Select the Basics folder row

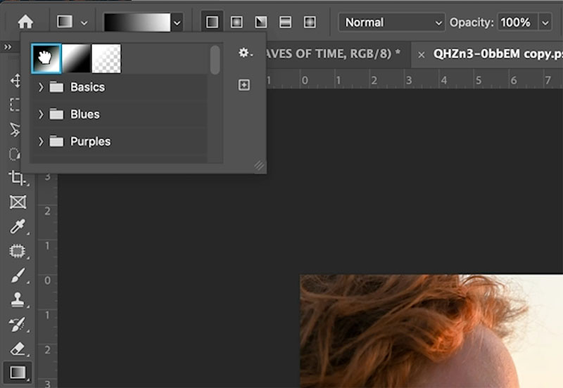120,86
